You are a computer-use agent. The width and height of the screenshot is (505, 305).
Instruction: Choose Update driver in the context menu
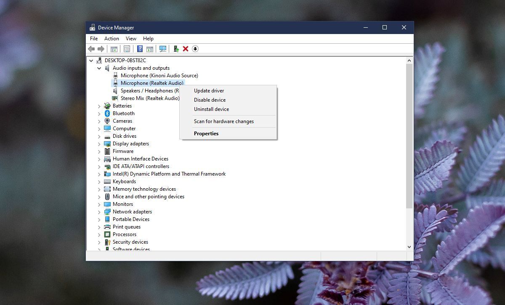click(209, 90)
